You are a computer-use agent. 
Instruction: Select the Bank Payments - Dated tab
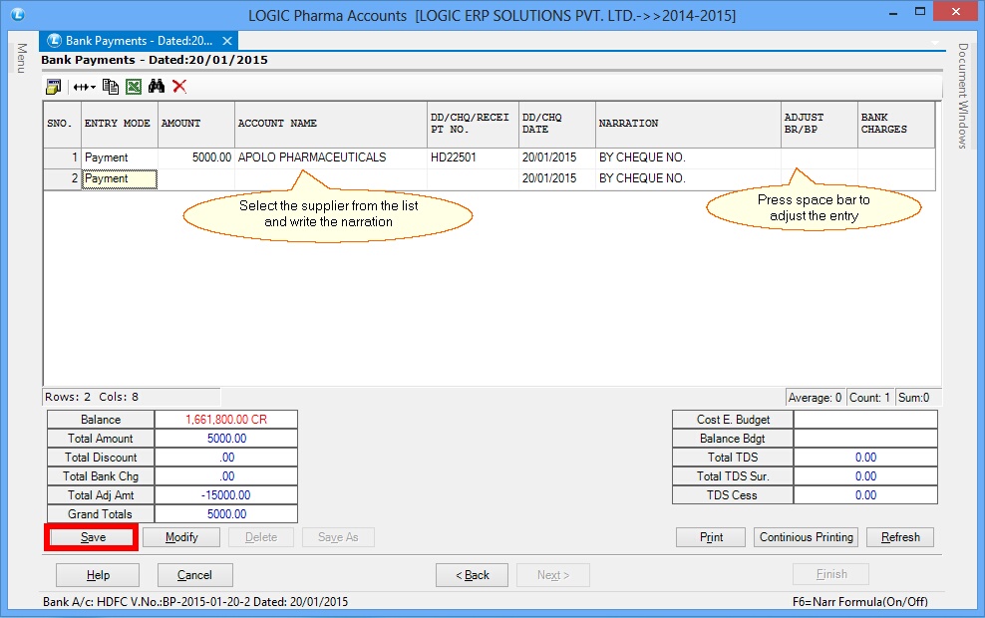pyautogui.click(x=139, y=41)
